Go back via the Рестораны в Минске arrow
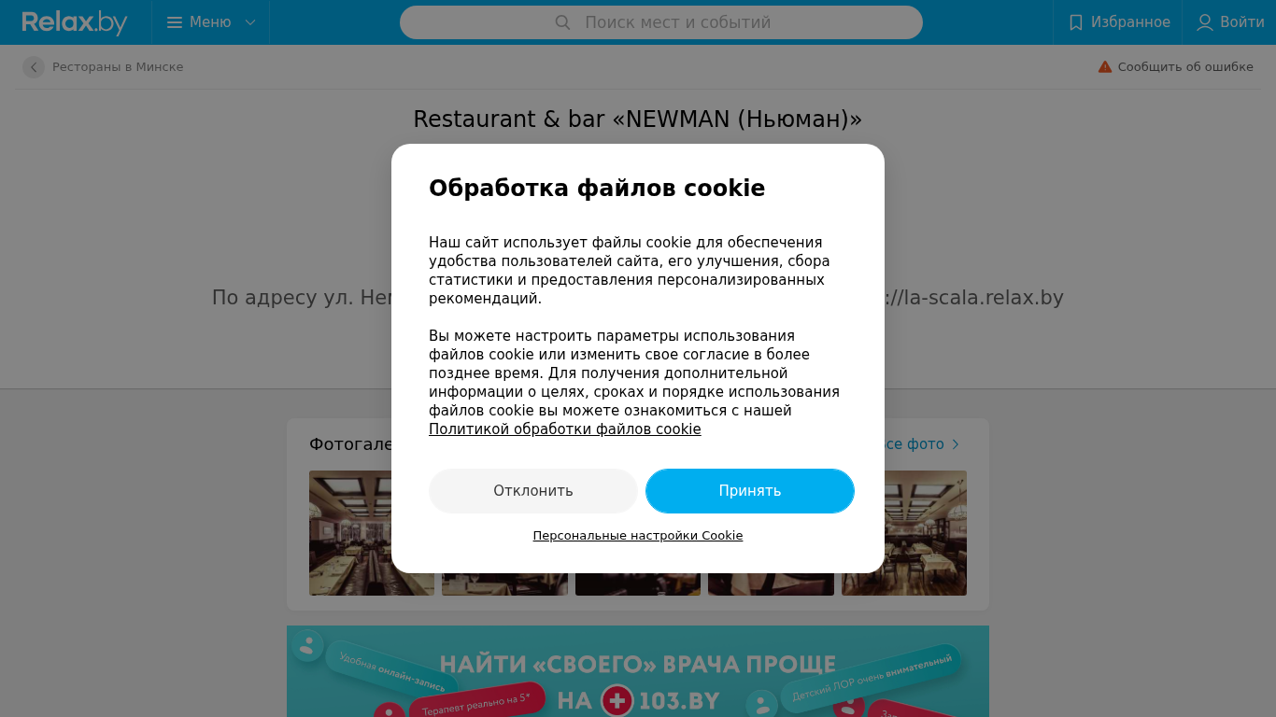Screen dimensions: 1276x717 34,67
